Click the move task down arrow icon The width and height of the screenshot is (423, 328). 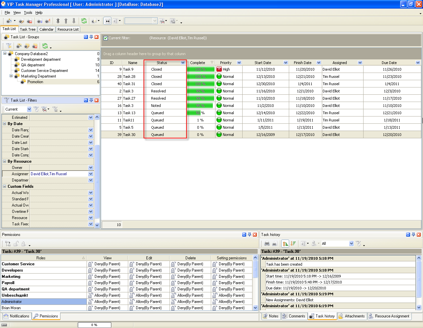tap(74, 21)
